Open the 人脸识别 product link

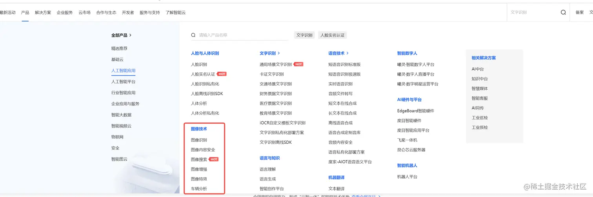pos(199,65)
